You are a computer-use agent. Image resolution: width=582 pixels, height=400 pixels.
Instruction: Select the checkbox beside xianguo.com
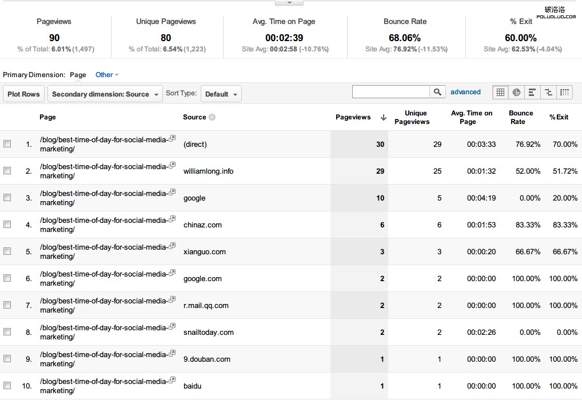tap(7, 251)
